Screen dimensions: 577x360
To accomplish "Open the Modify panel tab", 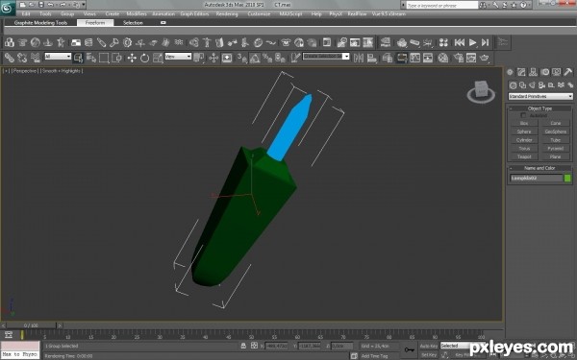I will [x=521, y=72].
